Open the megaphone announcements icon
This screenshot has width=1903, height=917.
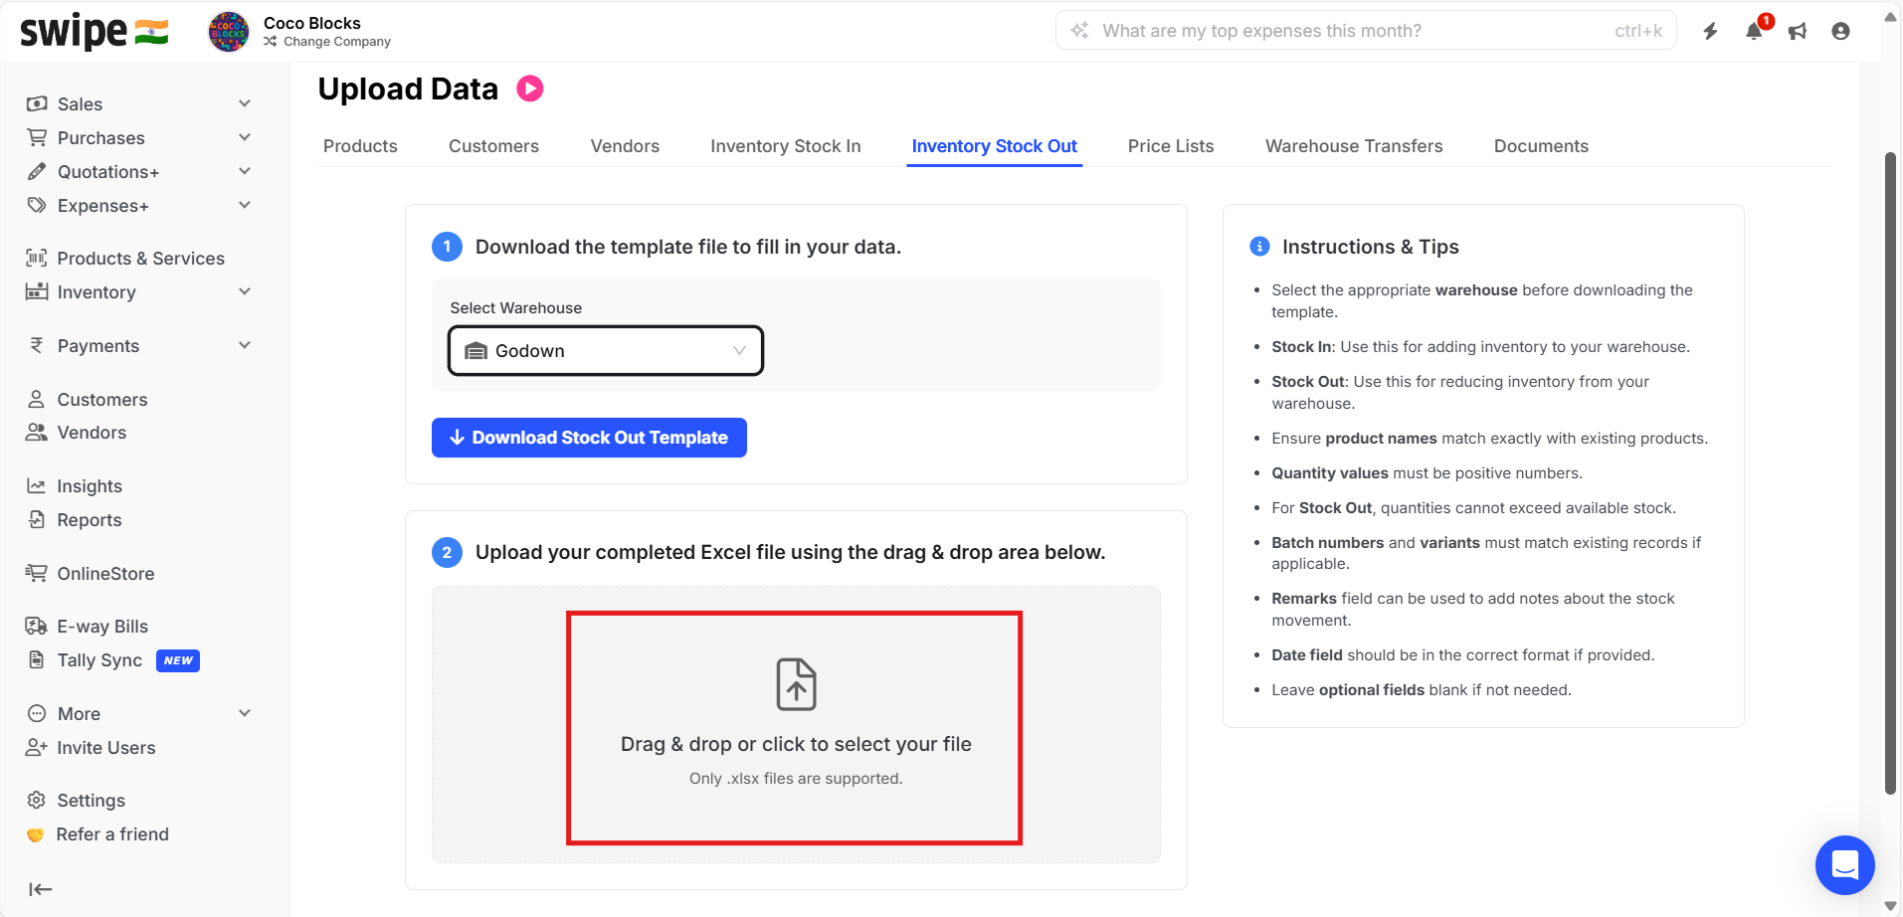(1798, 31)
